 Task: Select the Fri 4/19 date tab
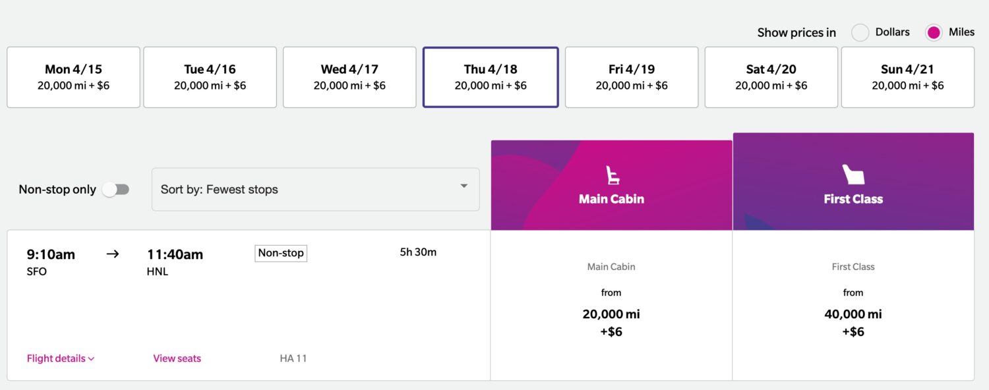coord(631,76)
